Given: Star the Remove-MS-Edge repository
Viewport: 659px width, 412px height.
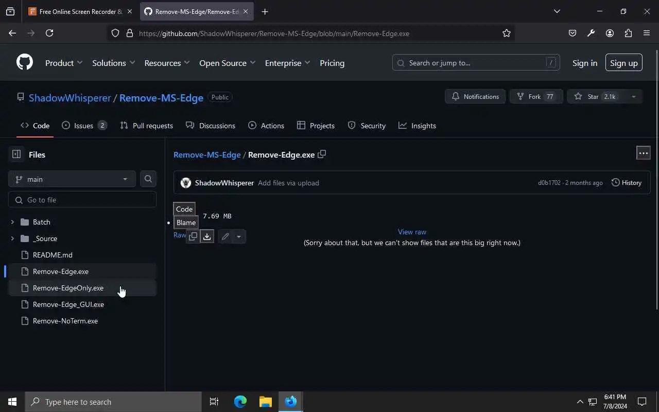Looking at the screenshot, I should [596, 97].
